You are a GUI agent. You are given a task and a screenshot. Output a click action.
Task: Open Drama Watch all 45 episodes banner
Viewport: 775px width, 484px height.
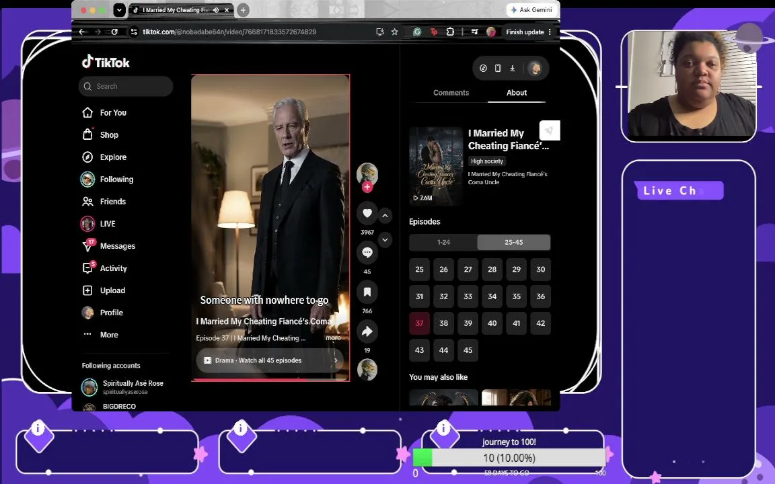pyautogui.click(x=270, y=360)
